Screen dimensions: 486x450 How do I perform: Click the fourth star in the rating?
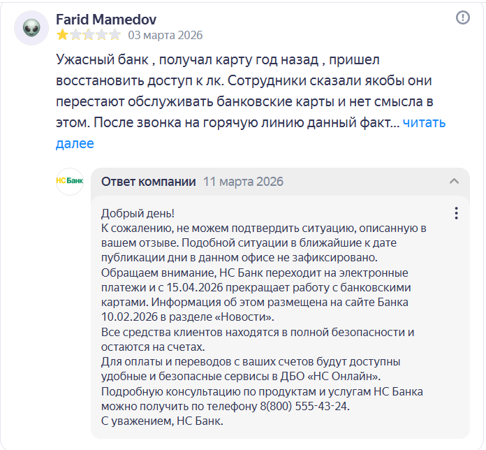tap(102, 34)
